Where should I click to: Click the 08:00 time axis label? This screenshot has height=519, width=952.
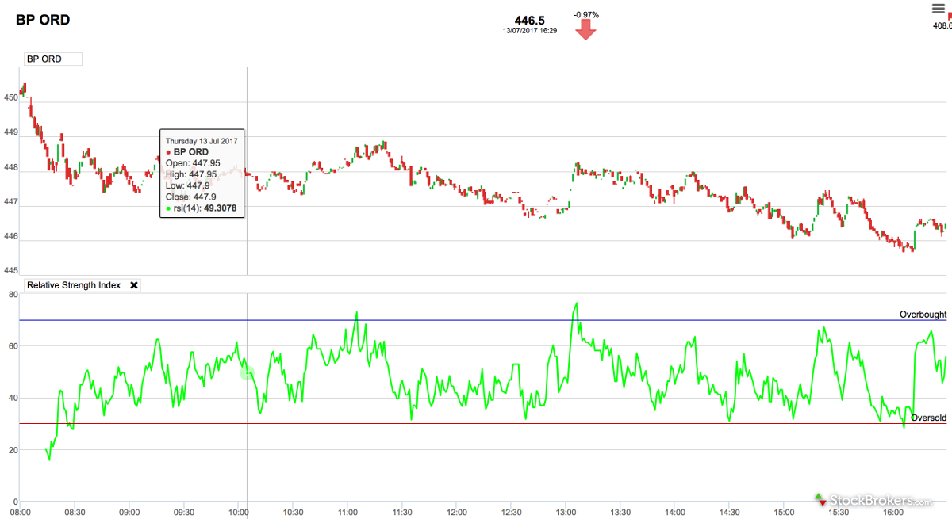20,512
